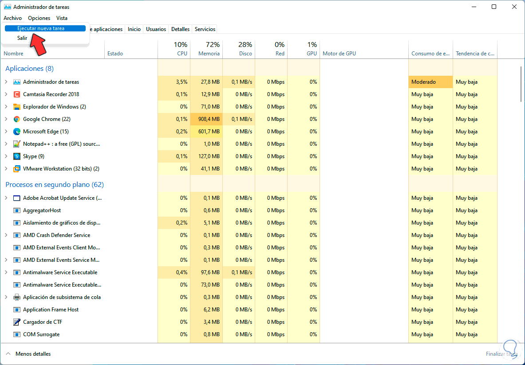
Task: Expand the Google Chrome process group
Action: click(x=6, y=119)
